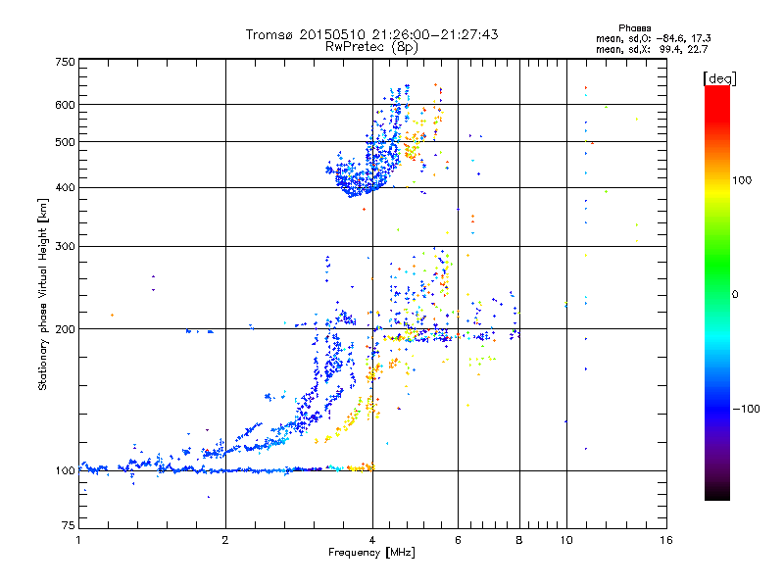
Task: Click the y-axis label '600'
Action: (66, 105)
